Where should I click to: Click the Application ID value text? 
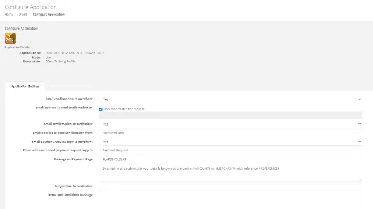click(66, 53)
